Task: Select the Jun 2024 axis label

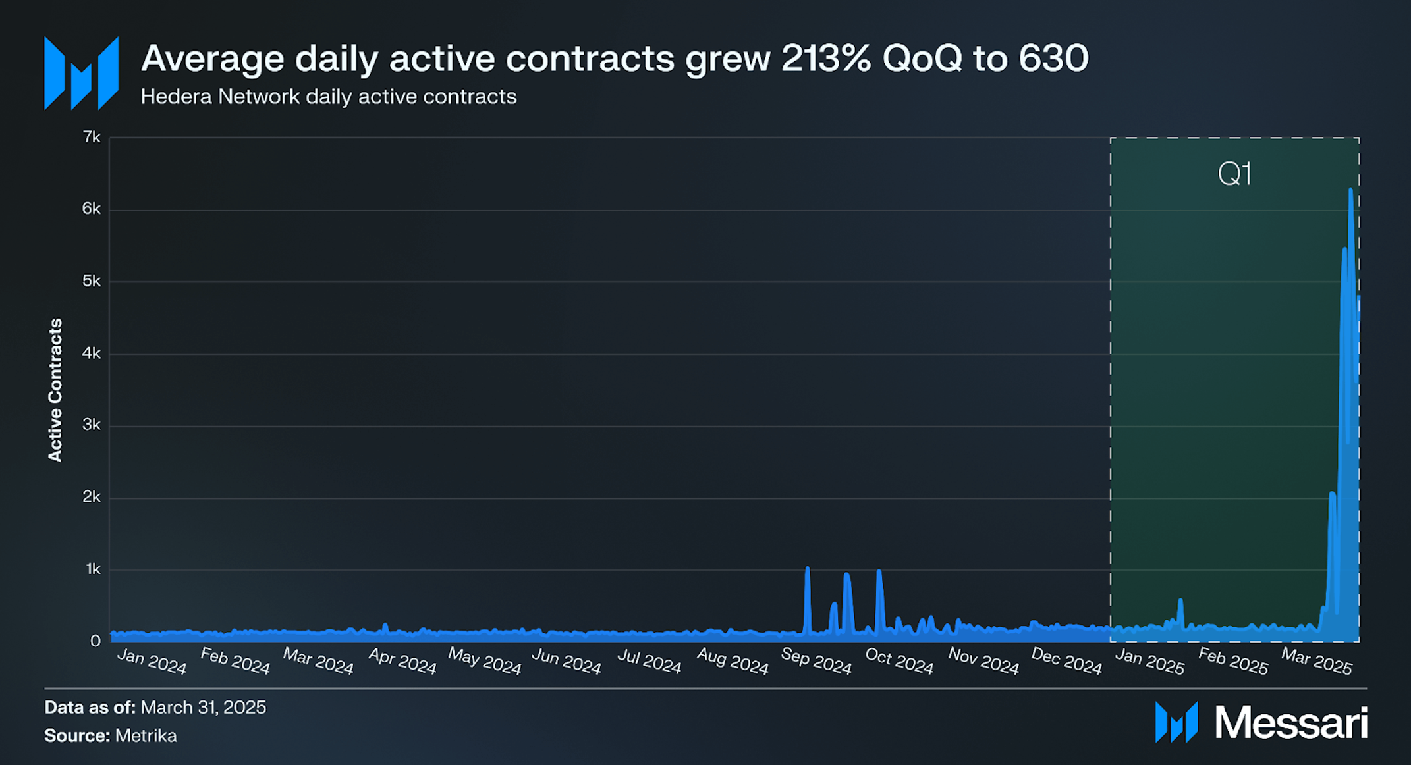Action: click(x=567, y=661)
